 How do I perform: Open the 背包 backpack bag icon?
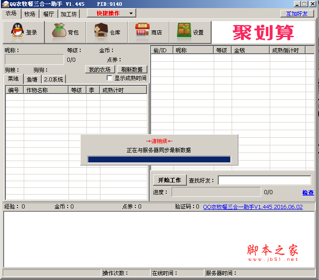(x=59, y=32)
